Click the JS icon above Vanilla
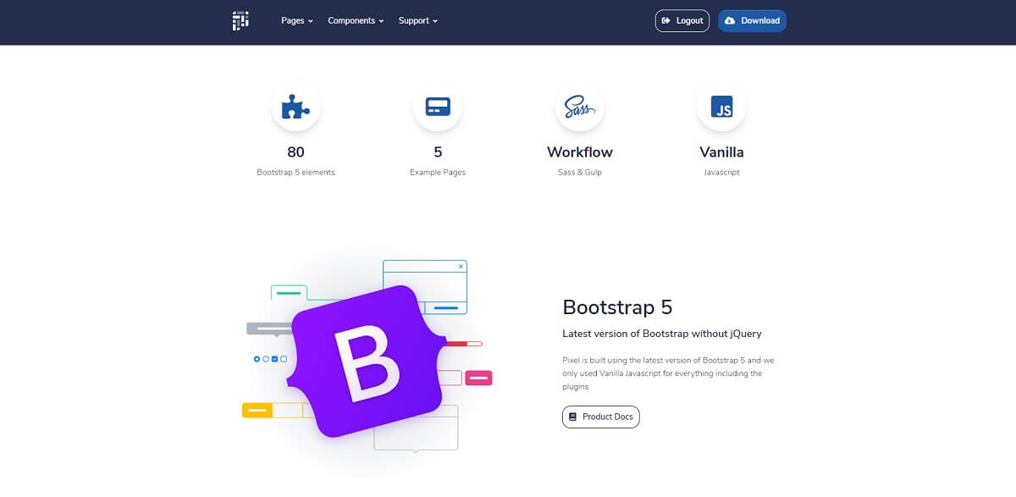 722,107
